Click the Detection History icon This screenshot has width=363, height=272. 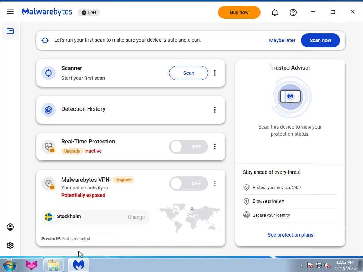48,110
